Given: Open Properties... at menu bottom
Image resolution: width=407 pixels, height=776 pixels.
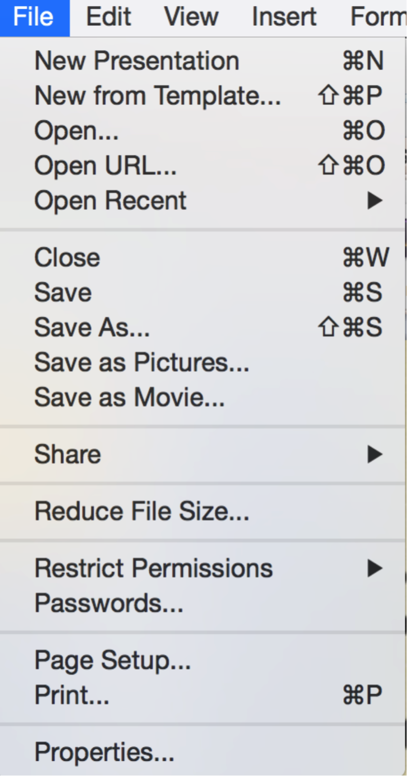Looking at the screenshot, I should click(104, 752).
